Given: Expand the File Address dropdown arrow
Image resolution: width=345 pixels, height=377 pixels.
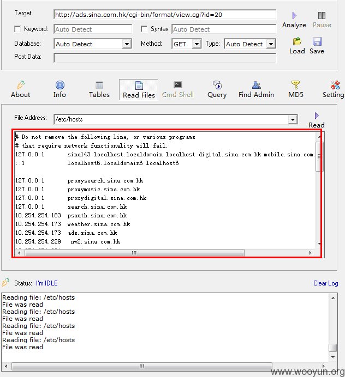Looking at the screenshot, I should pyautogui.click(x=293, y=119).
